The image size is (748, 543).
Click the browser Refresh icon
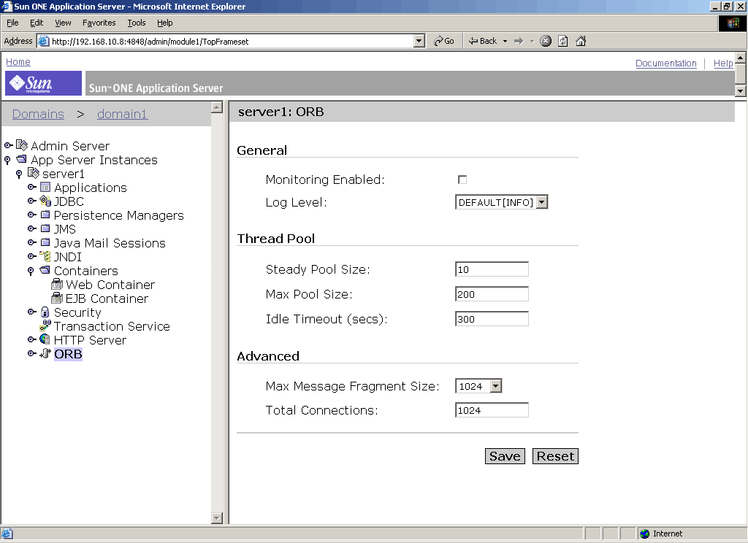563,41
